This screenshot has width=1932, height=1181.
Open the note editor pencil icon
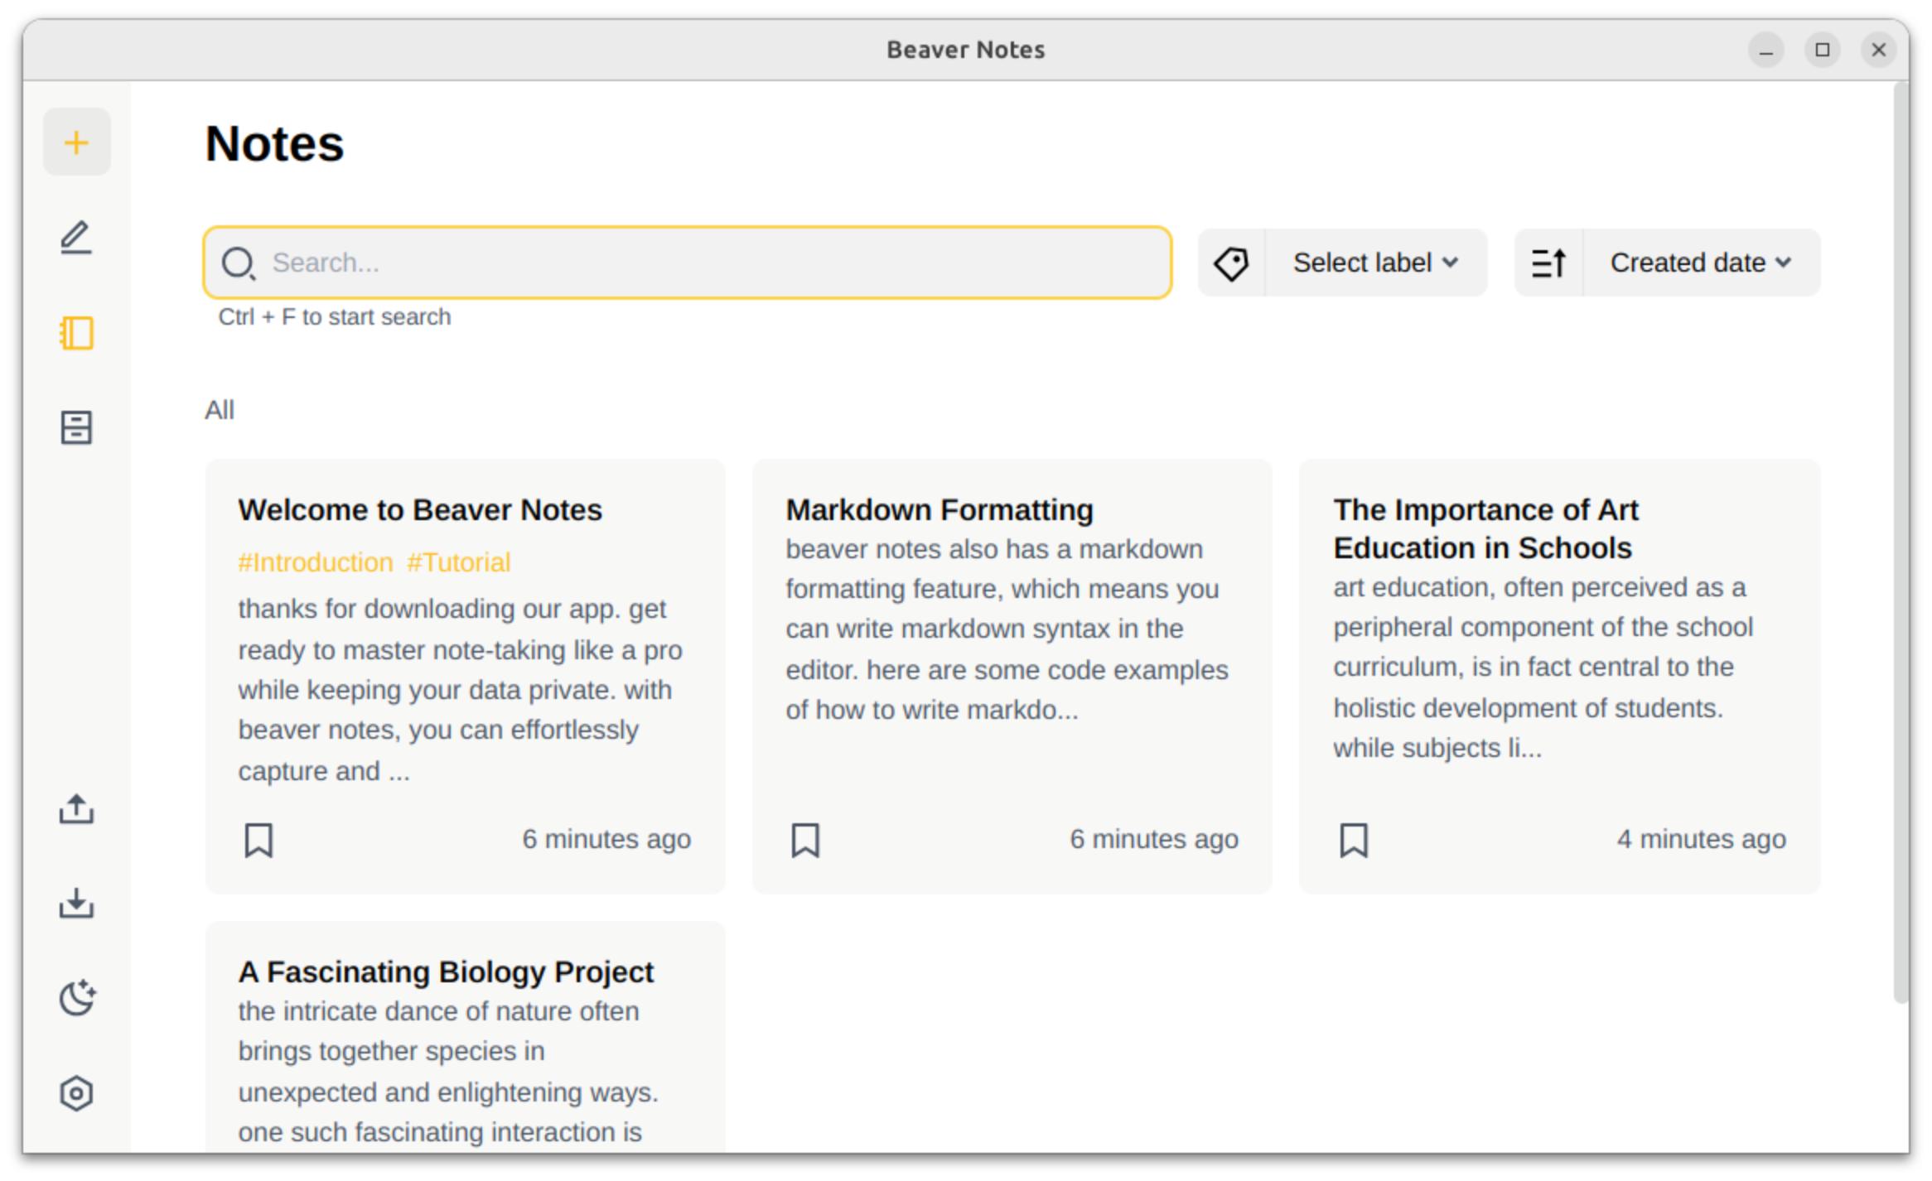(76, 238)
